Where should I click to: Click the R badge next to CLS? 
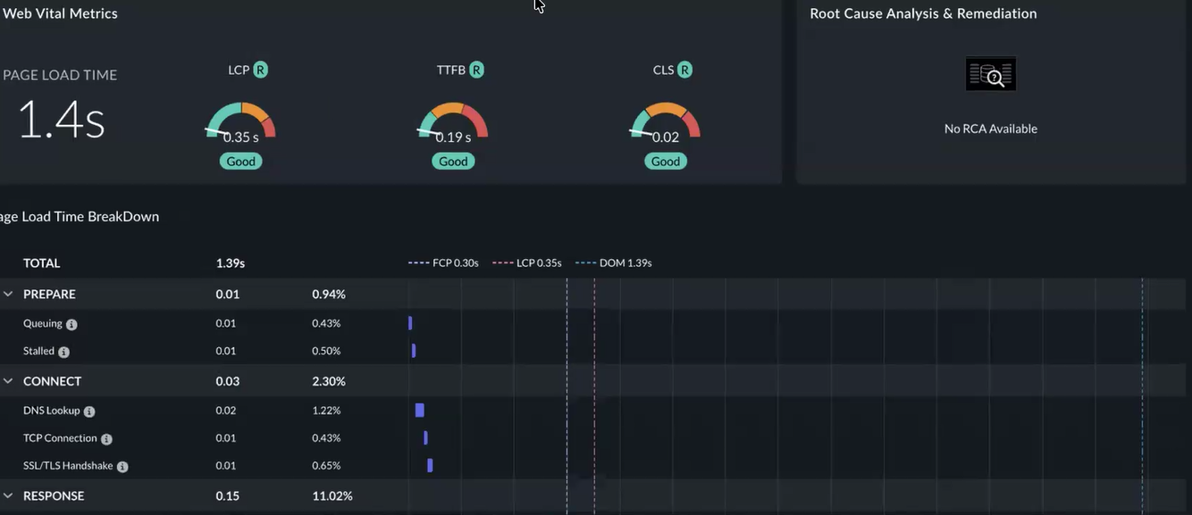coord(684,70)
